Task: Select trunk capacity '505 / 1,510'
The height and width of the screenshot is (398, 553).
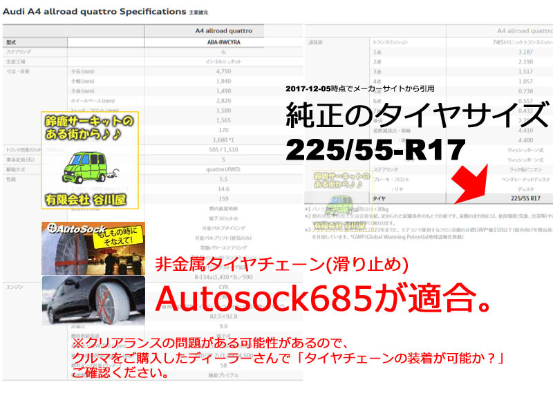Action: [223, 150]
